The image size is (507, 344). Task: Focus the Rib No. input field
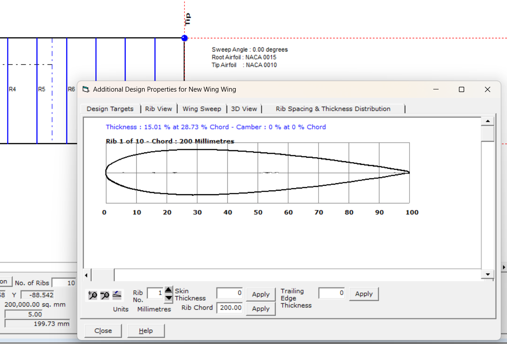[155, 293]
